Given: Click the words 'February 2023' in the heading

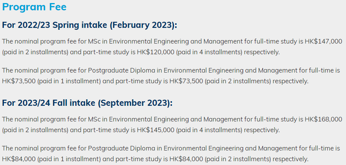Looking at the screenshot, I should (x=143, y=25).
